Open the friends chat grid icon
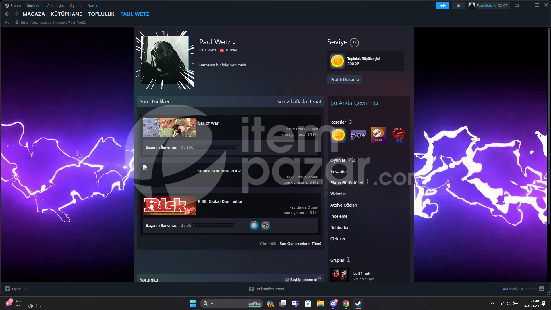Screen dimensions: 551x310 (542, 289)
